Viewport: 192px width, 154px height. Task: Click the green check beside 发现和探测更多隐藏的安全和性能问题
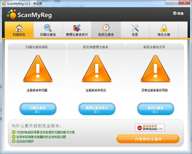point(13,137)
